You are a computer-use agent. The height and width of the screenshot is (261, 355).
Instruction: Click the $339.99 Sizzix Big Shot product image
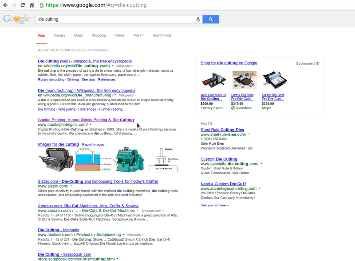pos(275,80)
